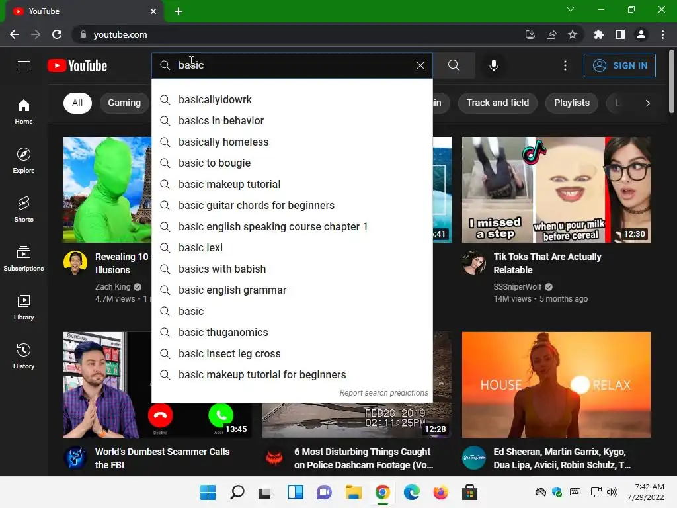Screen dimensions: 677x508
Task: Choose the plain "basic" suggestion
Action: 292,311
